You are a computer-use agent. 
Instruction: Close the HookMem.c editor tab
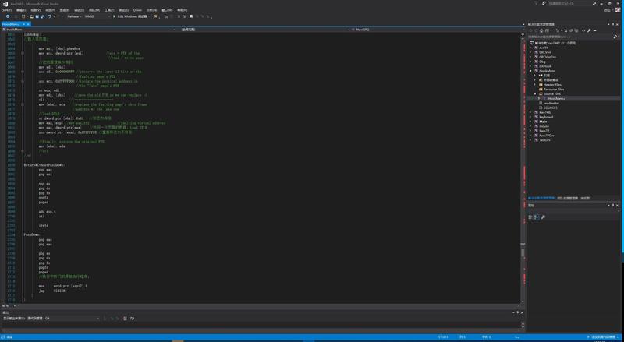pyautogui.click(x=28, y=24)
